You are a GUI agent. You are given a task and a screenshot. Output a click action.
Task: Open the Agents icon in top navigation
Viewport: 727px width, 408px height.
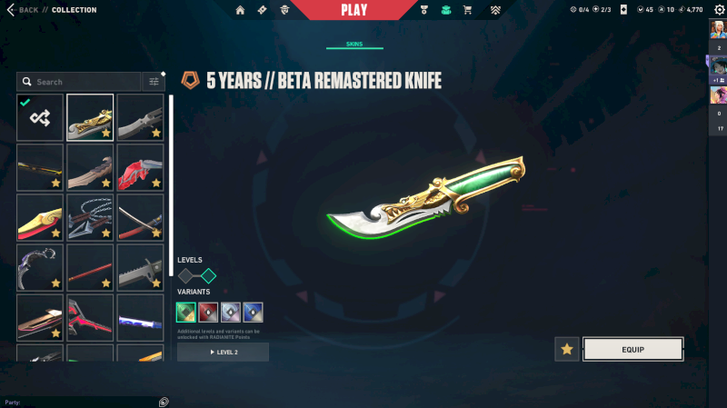(x=284, y=10)
